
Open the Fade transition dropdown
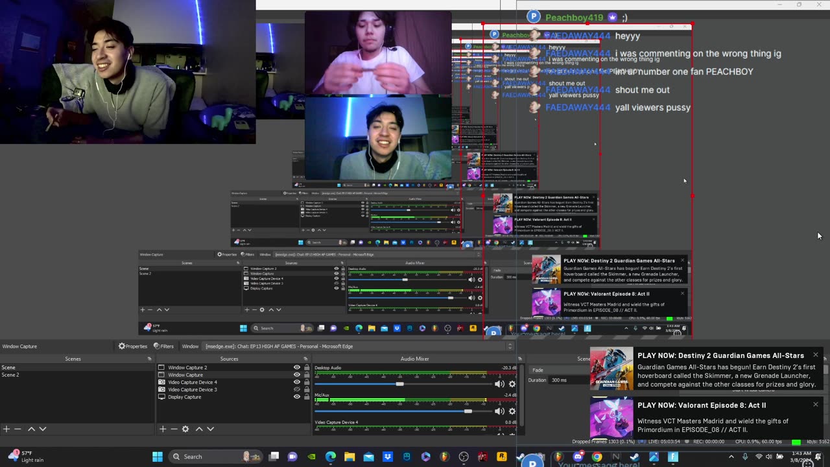558,370
